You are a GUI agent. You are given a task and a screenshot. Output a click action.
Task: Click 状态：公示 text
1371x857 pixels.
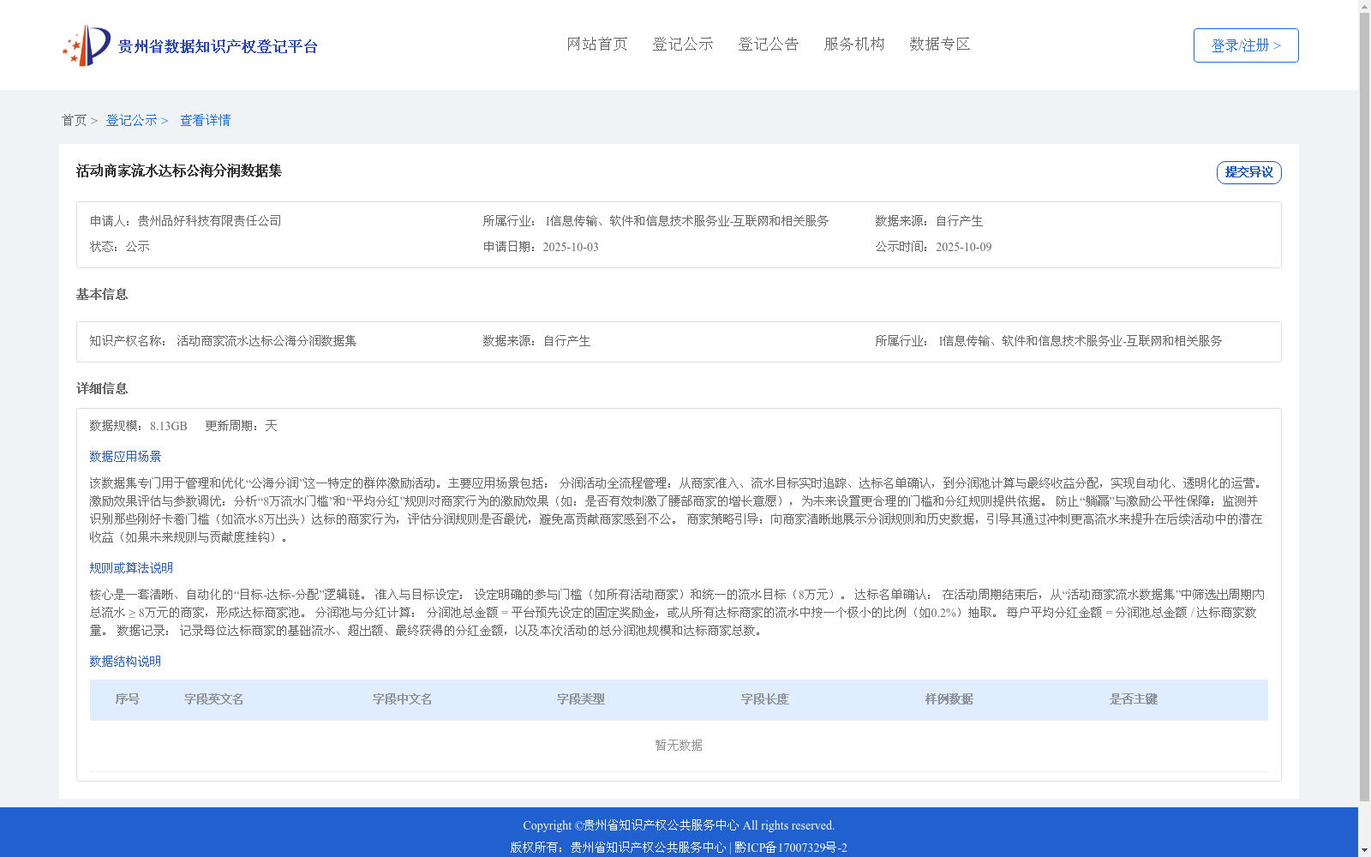[x=119, y=247]
